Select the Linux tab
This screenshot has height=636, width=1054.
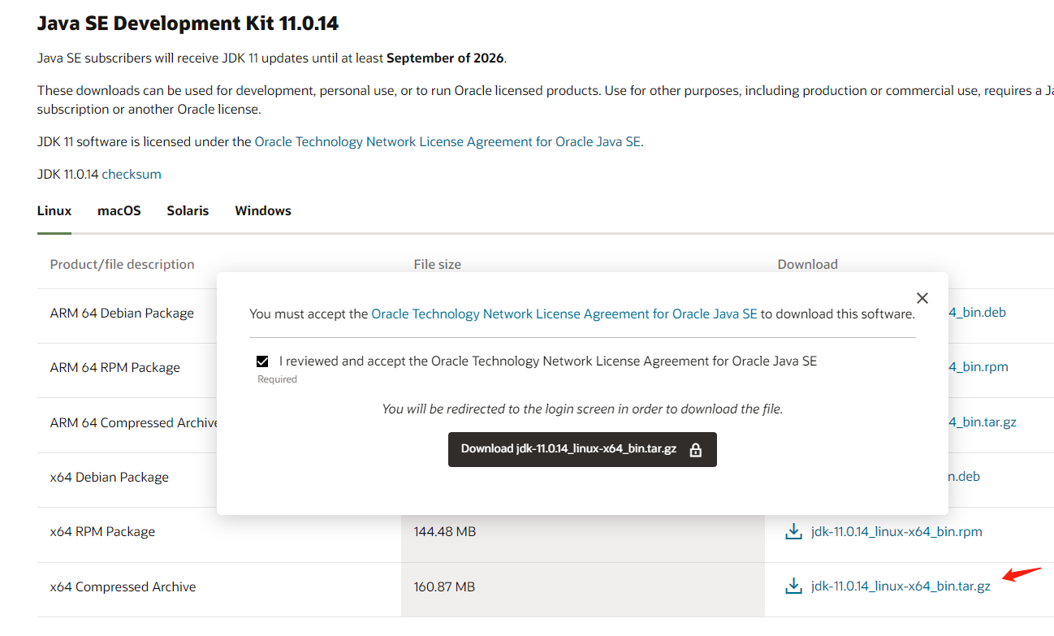point(54,210)
